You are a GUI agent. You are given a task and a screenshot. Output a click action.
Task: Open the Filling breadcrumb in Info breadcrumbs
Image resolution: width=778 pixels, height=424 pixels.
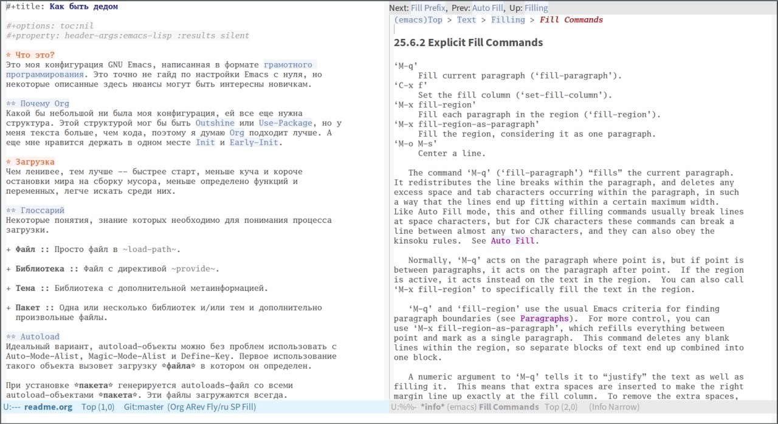[x=508, y=20]
